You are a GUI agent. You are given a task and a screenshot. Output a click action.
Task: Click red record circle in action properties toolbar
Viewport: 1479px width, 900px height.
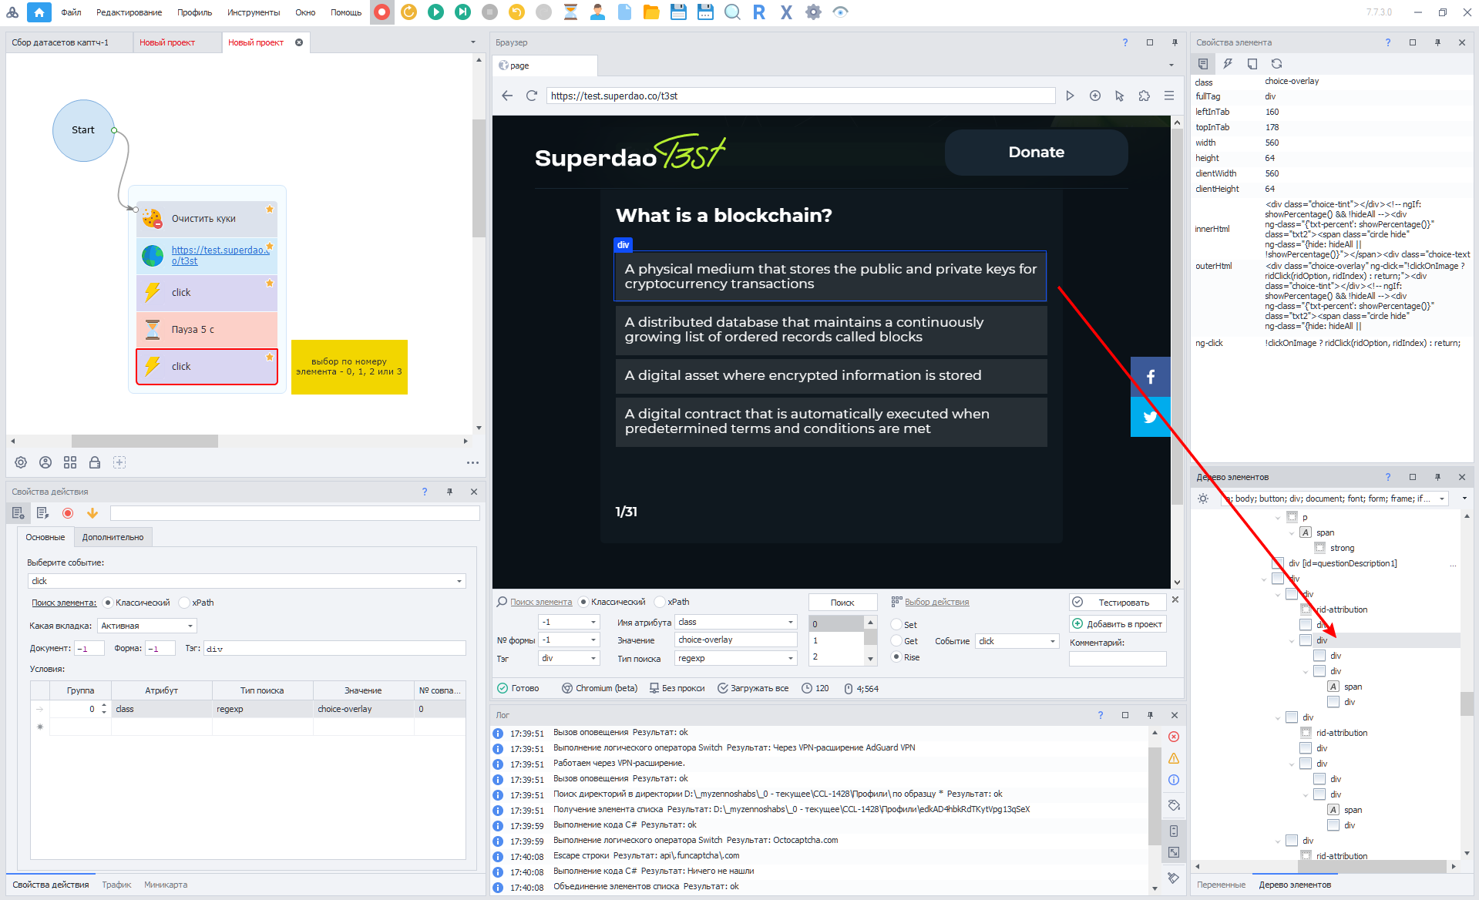coord(68,513)
